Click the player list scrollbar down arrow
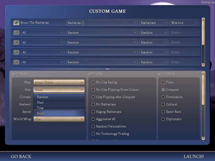 [203, 64]
